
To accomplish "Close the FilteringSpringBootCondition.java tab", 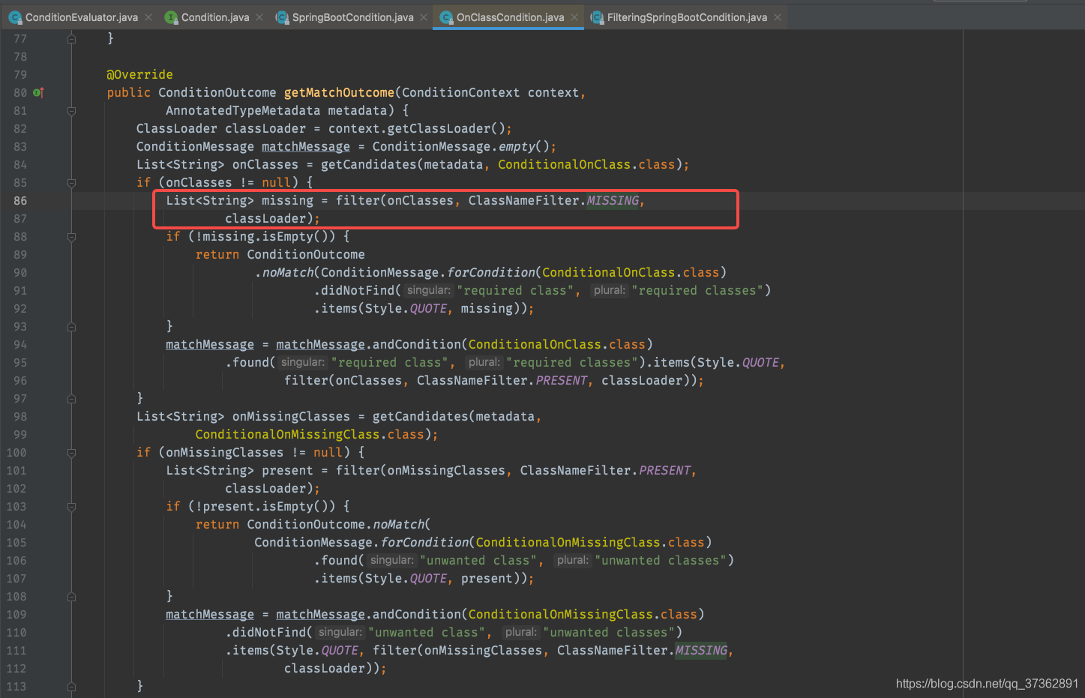I will (778, 17).
